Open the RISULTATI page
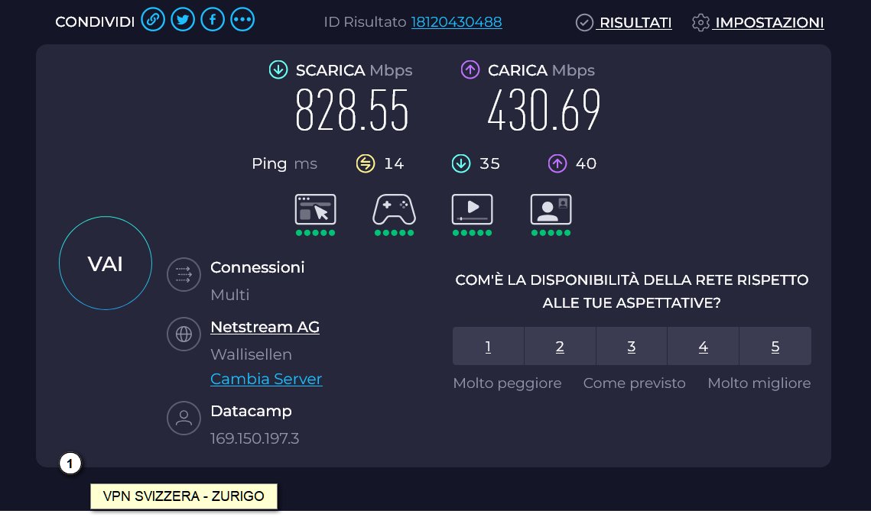871x517 pixels. pos(624,23)
